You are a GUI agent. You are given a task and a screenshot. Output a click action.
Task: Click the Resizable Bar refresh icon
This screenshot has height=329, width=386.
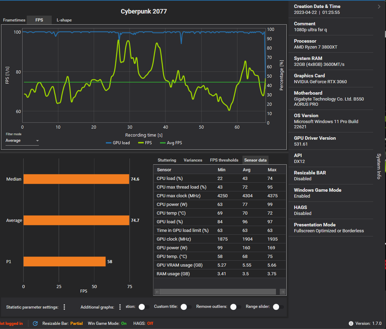[35, 323]
